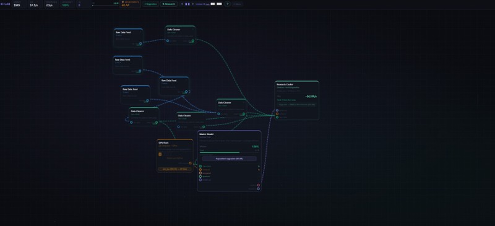Open the Menu button in top bar

tap(238, 4)
